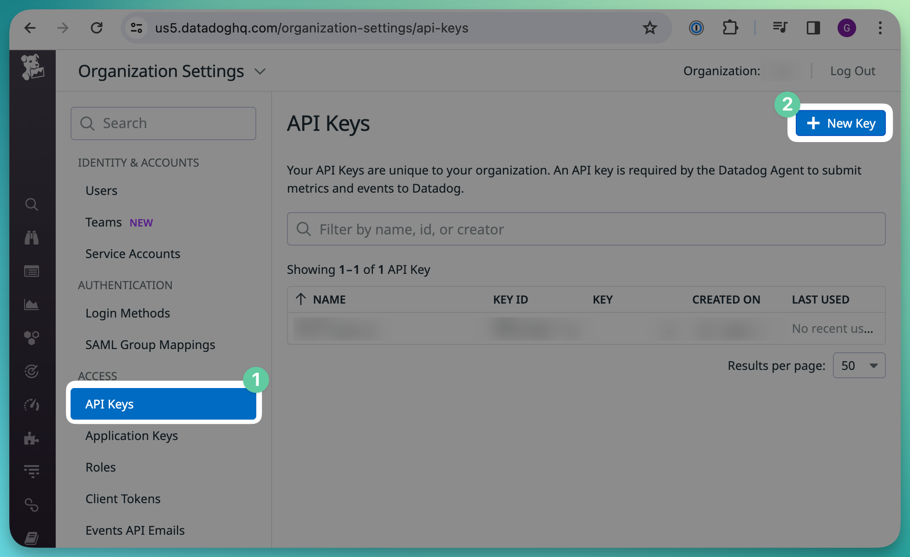Select API Keys in the Access section
The width and height of the screenshot is (910, 557).
click(163, 404)
